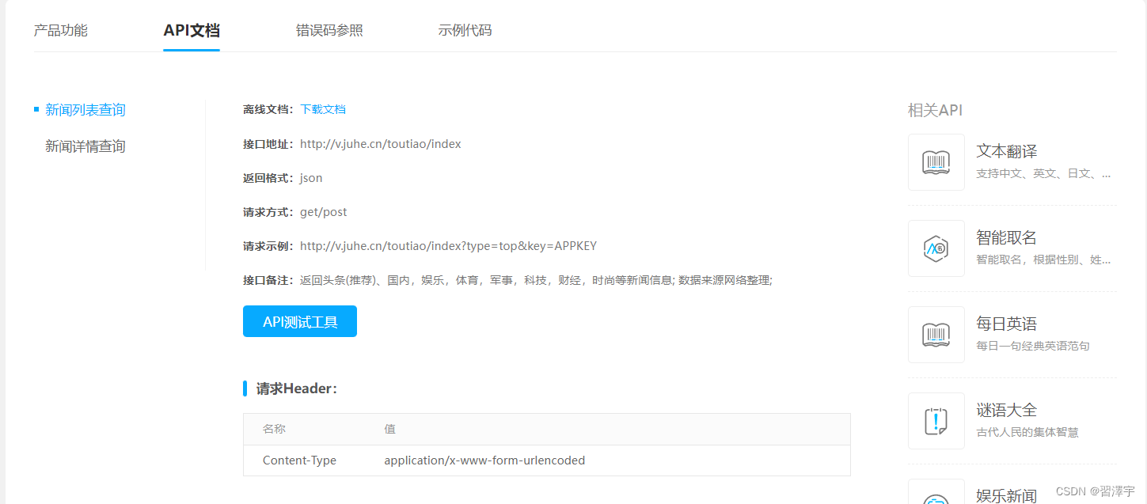Open the 娱乐新闻 related API title
This screenshot has height=504, width=1147.
tap(1007, 495)
